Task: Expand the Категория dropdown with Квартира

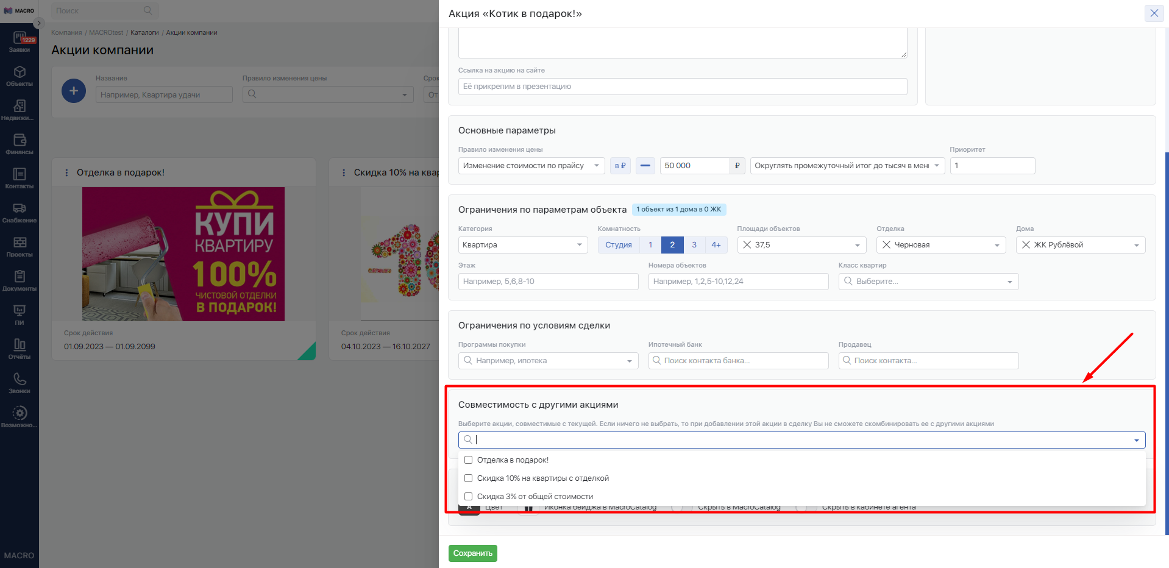Action: [x=522, y=245]
